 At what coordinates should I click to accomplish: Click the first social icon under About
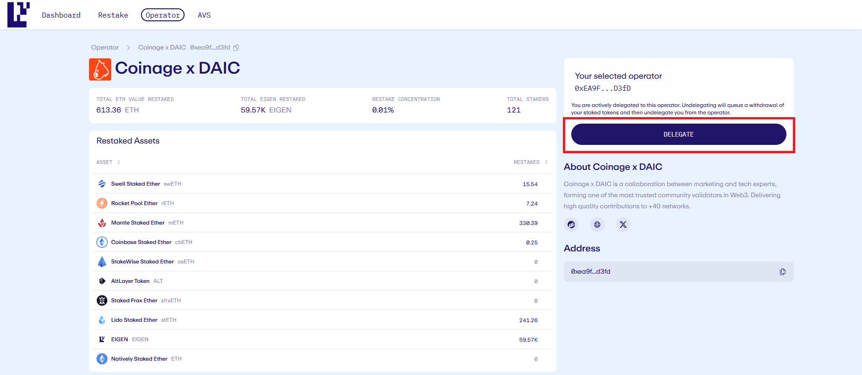[571, 225]
